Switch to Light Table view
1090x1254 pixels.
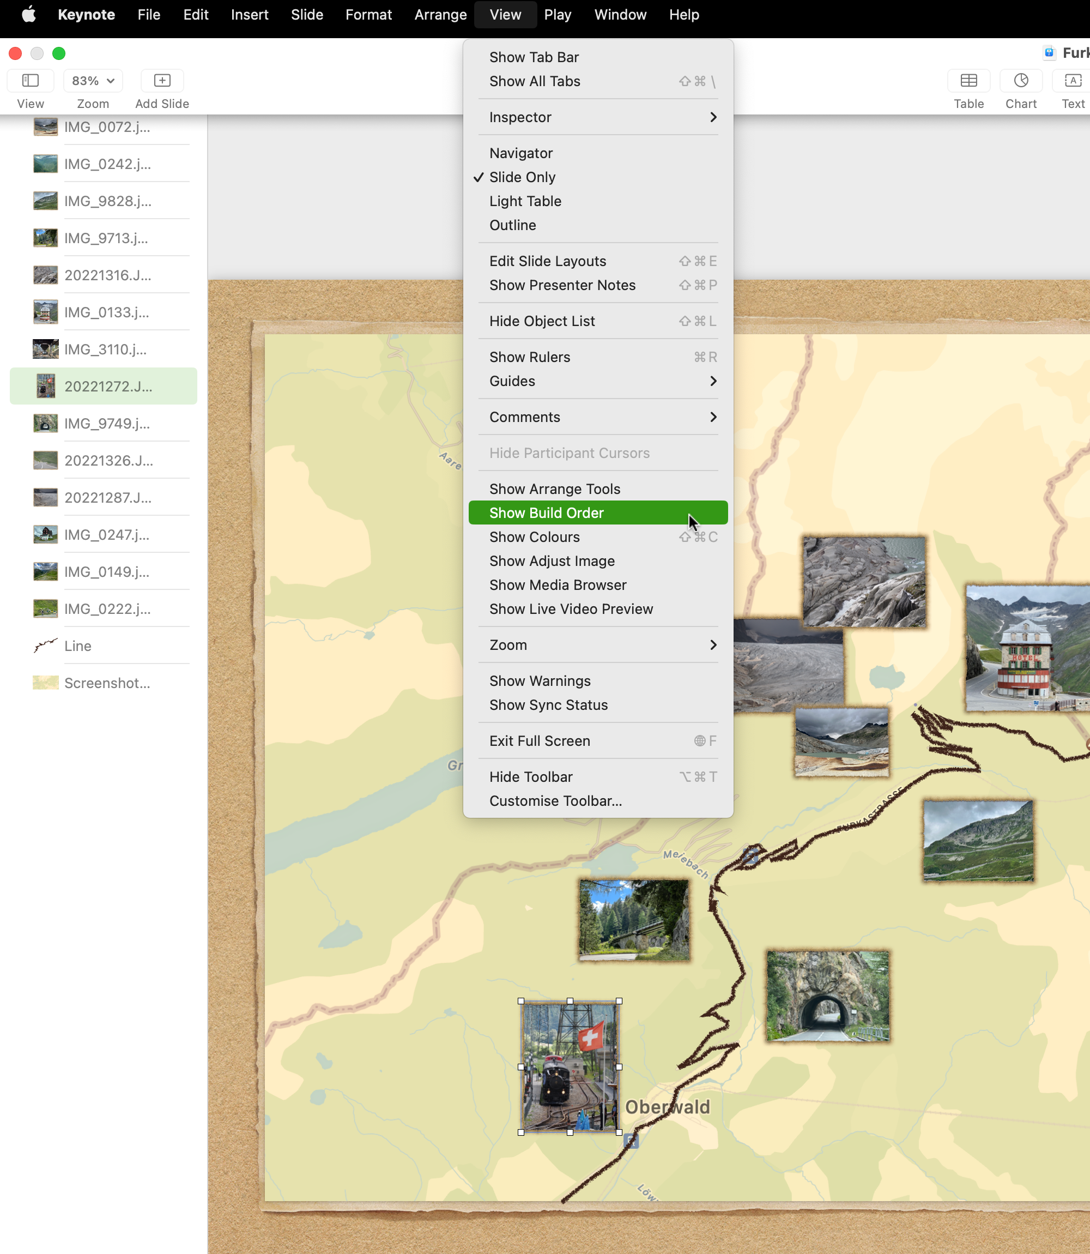[598, 201]
